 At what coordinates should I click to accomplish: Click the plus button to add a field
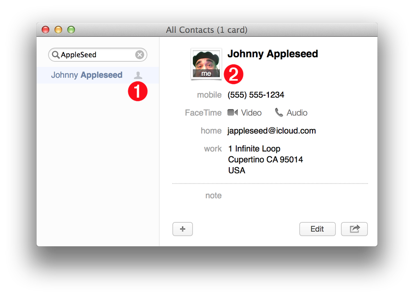[x=183, y=229]
